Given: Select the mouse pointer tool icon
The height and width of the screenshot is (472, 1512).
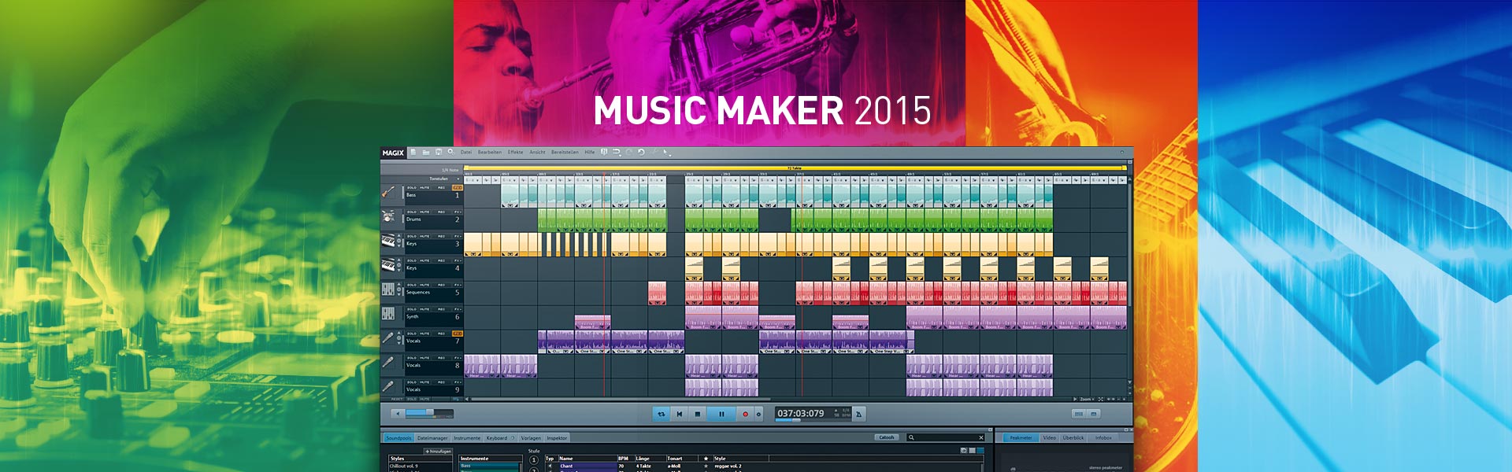Looking at the screenshot, I should click(665, 152).
